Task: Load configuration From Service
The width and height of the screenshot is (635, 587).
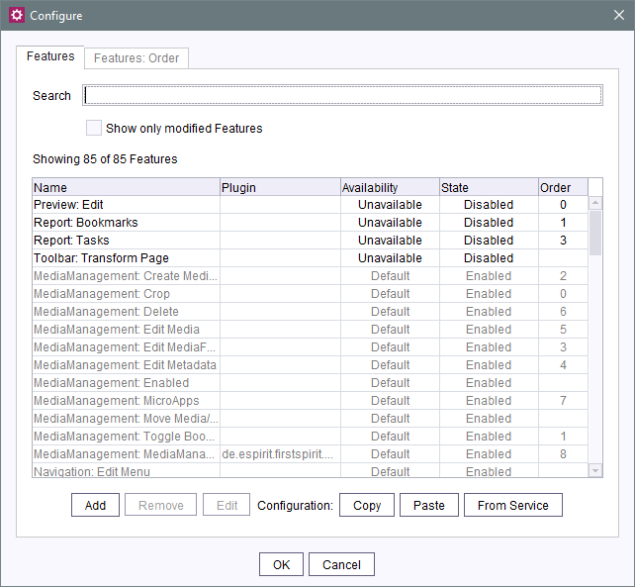Action: 513,505
